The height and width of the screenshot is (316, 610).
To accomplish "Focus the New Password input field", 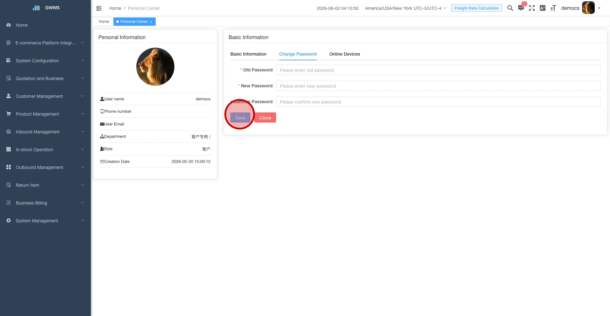I will point(438,86).
